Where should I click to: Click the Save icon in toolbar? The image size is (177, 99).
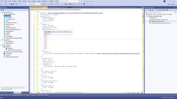(11, 4)
